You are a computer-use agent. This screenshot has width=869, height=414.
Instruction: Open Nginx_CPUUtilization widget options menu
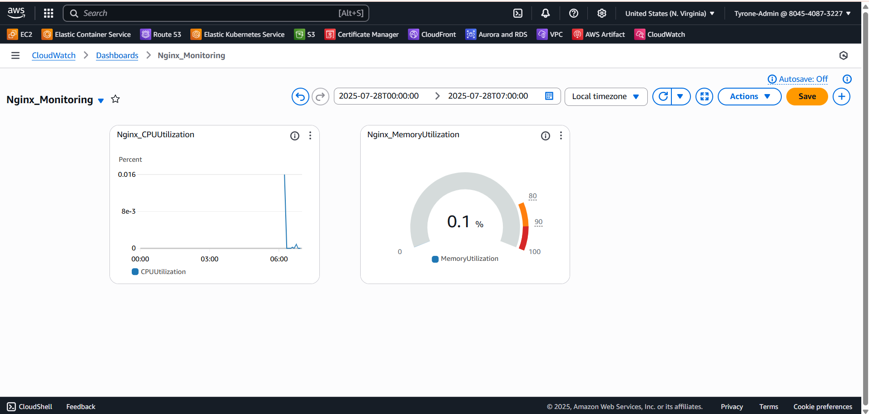[x=310, y=135]
